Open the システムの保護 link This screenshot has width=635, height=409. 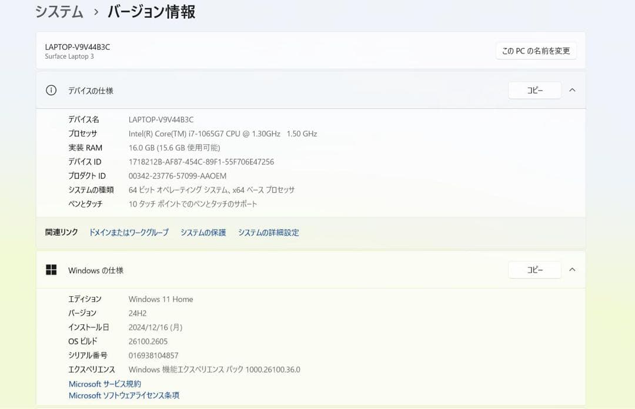tap(202, 232)
